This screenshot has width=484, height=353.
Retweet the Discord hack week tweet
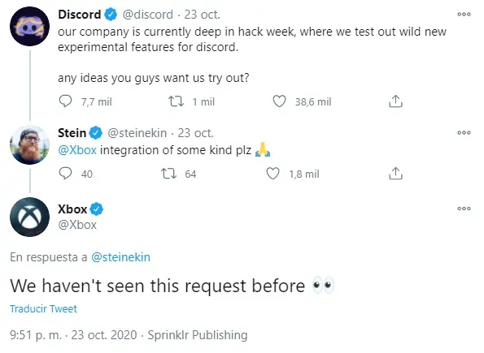pyautogui.click(x=176, y=101)
